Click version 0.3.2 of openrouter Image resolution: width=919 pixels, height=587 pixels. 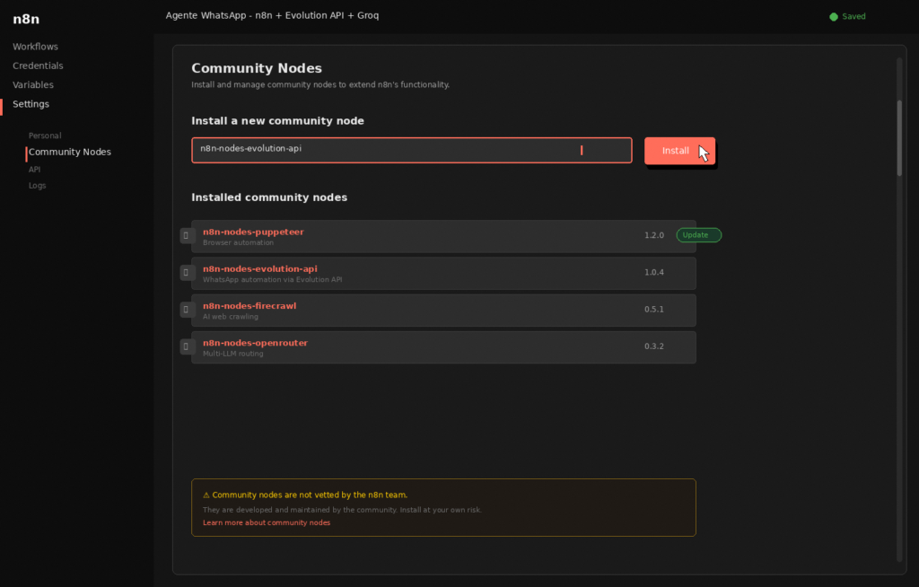654,346
